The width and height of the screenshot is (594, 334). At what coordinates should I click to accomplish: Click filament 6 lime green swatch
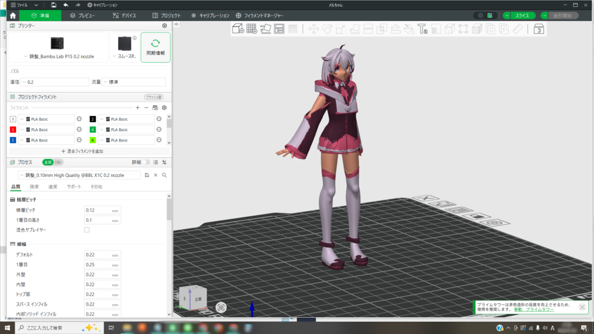(x=92, y=140)
